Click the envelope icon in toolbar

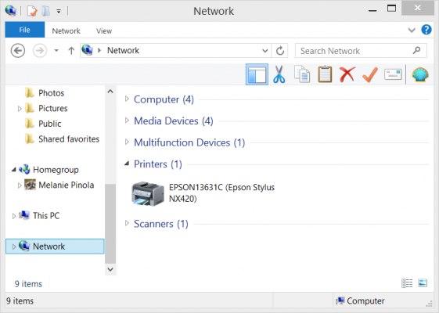(x=393, y=74)
